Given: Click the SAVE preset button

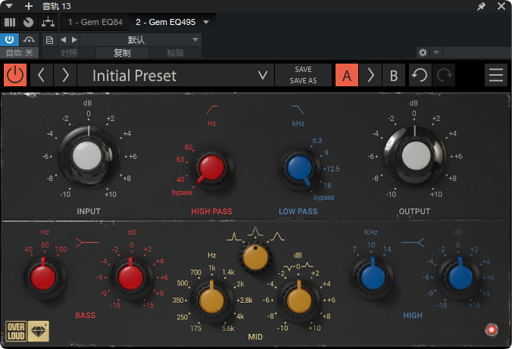Looking at the screenshot, I should pyautogui.click(x=303, y=70).
